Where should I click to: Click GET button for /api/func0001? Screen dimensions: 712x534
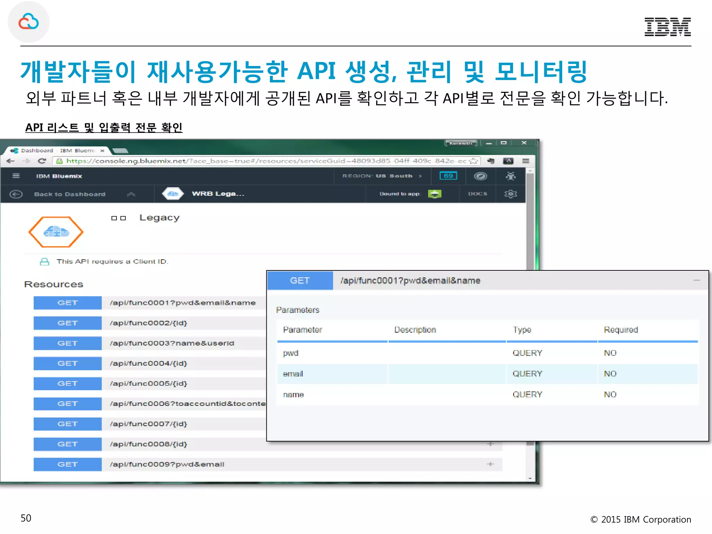click(x=67, y=303)
